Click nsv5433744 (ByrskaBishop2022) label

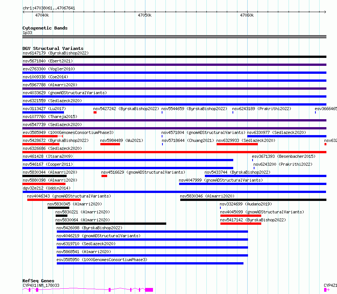coord(237,172)
